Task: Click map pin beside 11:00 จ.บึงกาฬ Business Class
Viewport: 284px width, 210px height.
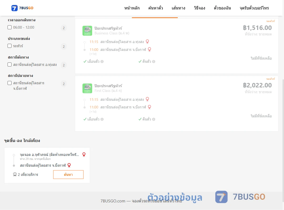Action: coord(149,49)
